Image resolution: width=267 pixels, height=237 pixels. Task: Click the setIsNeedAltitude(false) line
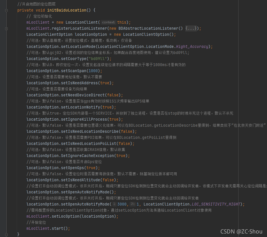coord(73,180)
